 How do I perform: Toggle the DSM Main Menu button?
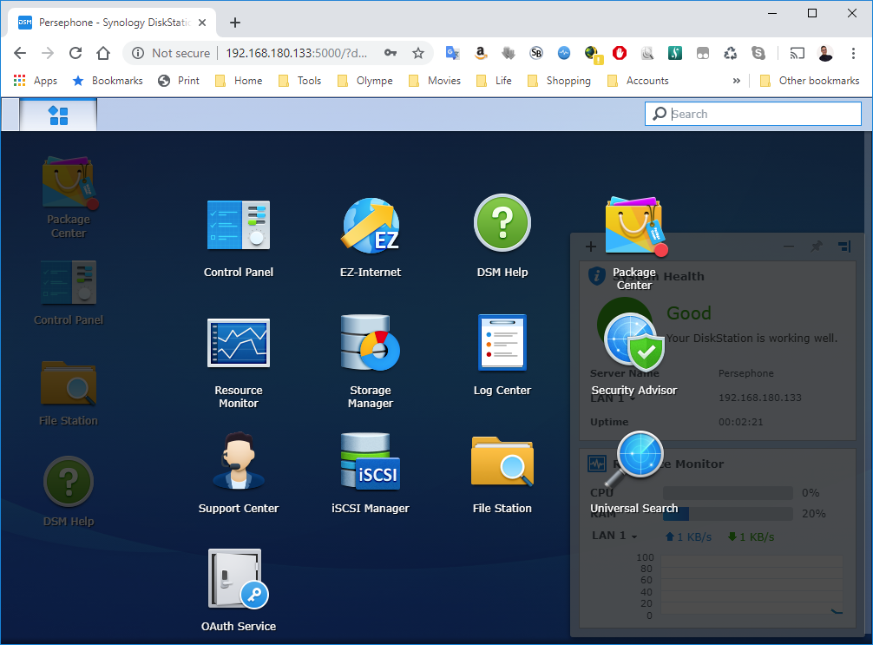[x=58, y=115]
